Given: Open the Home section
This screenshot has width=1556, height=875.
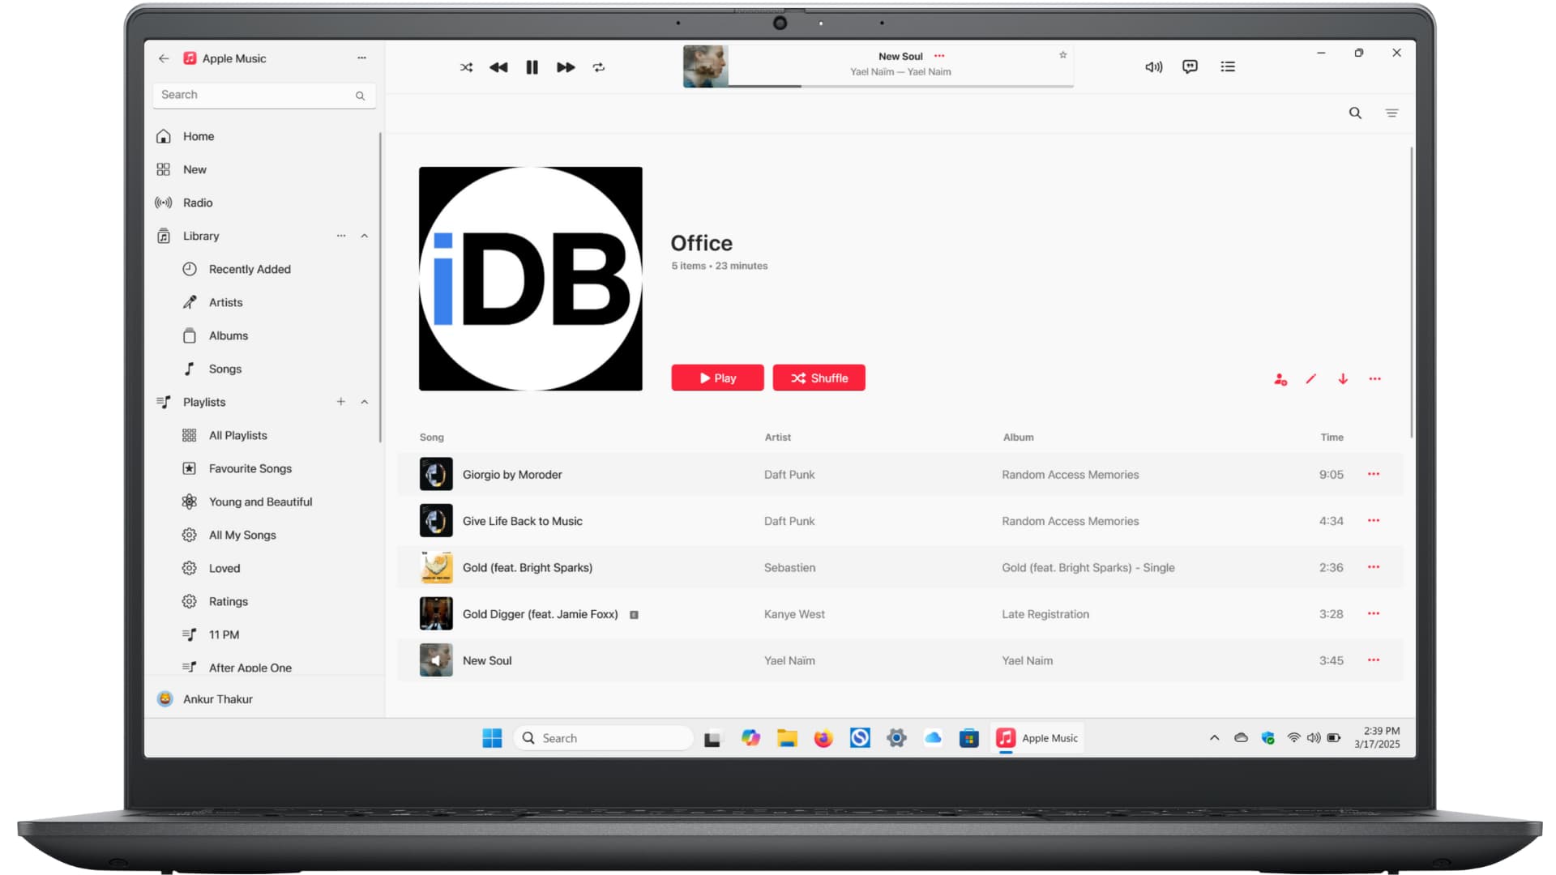Looking at the screenshot, I should [x=265, y=136].
